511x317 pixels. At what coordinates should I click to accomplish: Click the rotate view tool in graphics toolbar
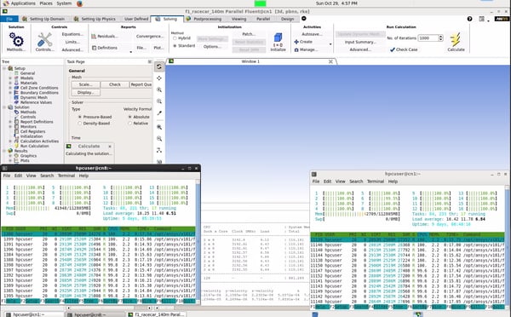point(159,66)
